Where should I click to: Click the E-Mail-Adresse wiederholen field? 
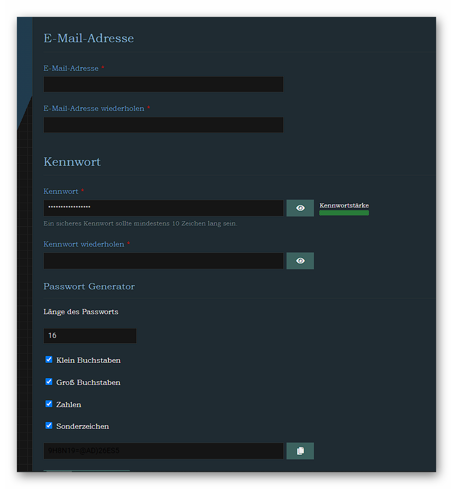(163, 125)
